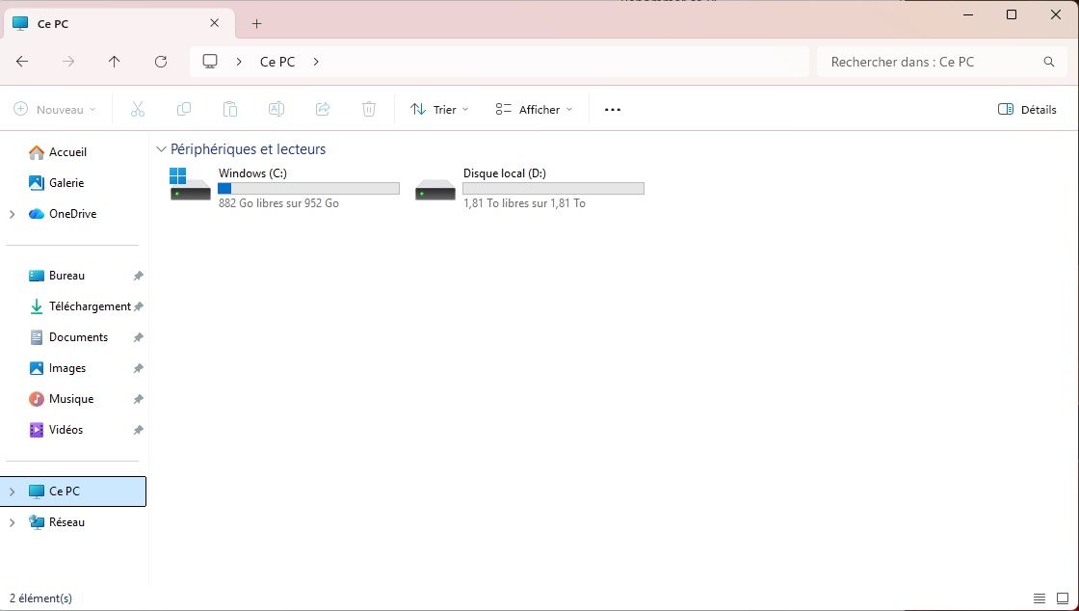Collapse the Périphériques et lecteurs group
This screenshot has height=611, width=1079.
coord(161,149)
